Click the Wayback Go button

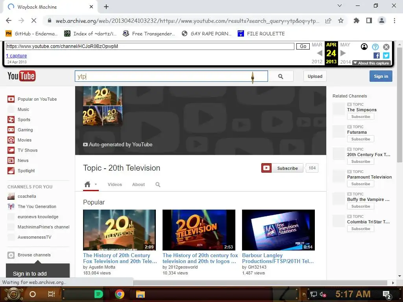coord(303,46)
